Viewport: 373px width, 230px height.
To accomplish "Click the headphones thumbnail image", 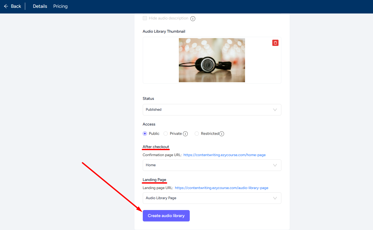I will tap(212, 60).
